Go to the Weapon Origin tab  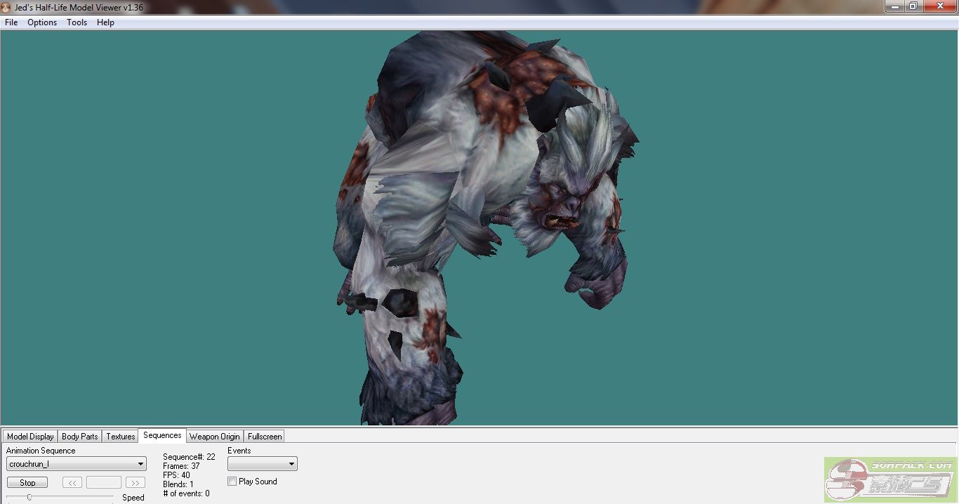[x=214, y=437]
